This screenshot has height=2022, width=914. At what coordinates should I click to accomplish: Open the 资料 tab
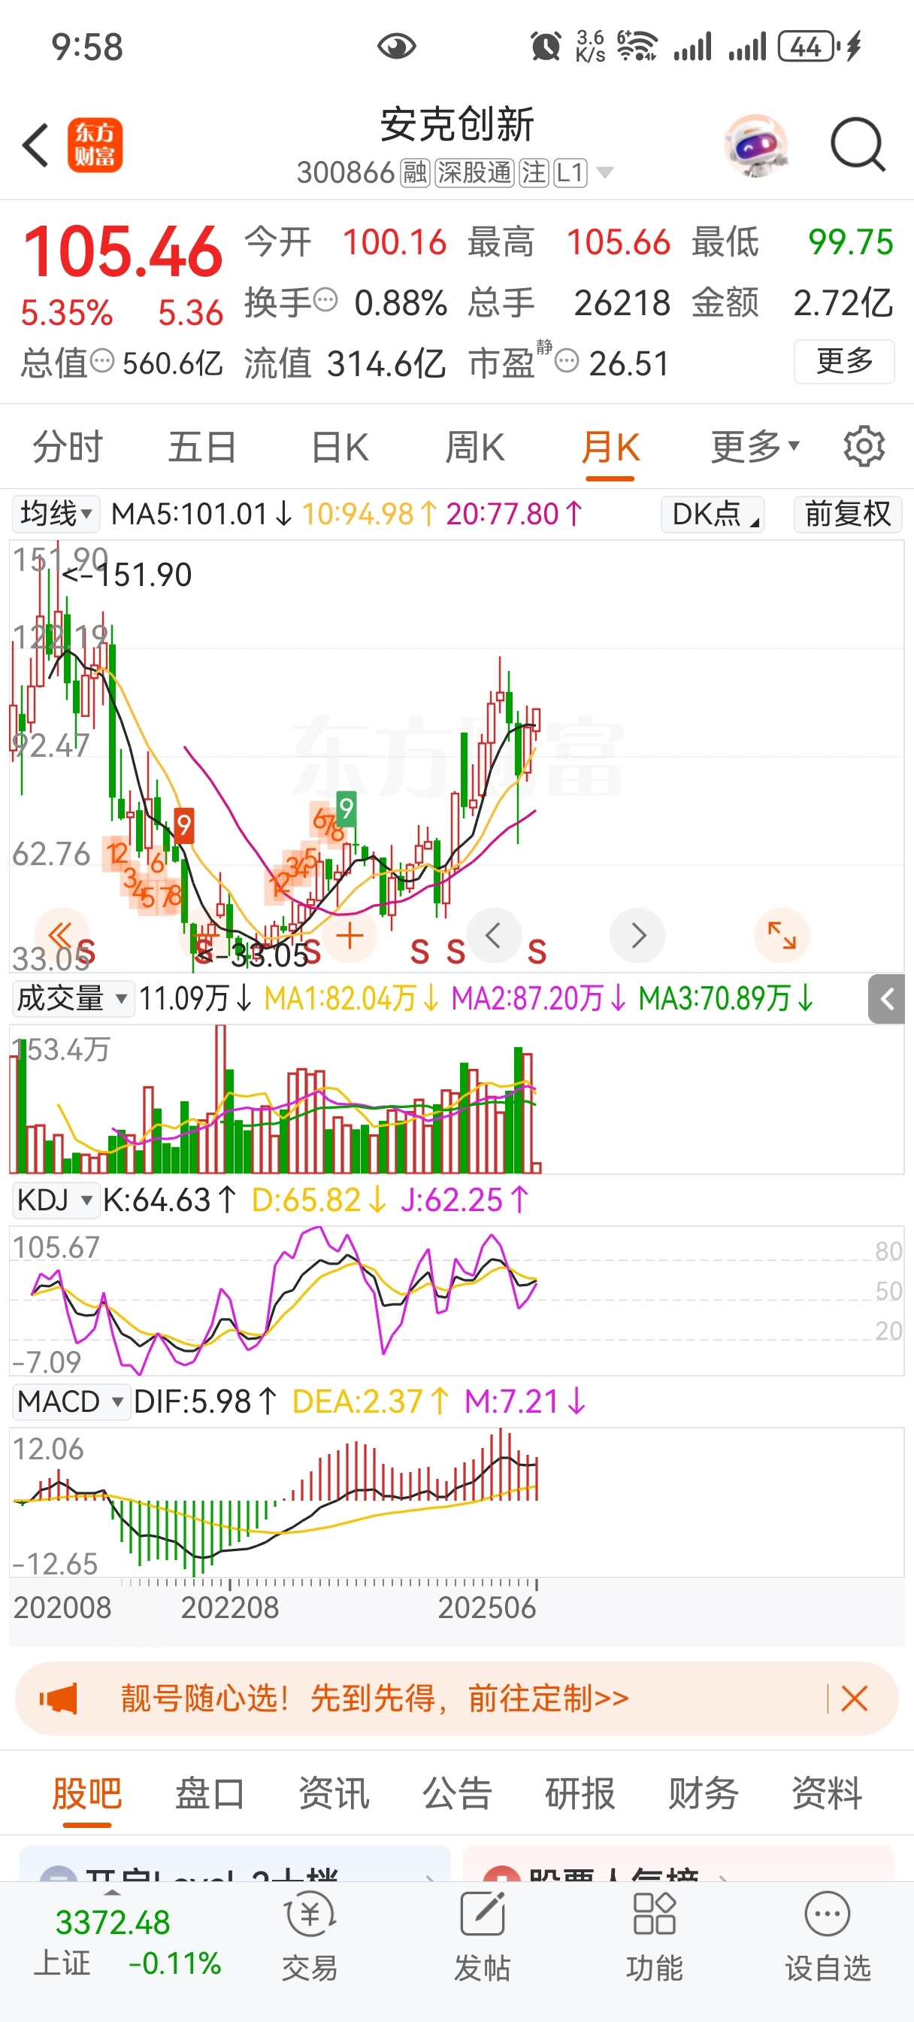tap(827, 1793)
